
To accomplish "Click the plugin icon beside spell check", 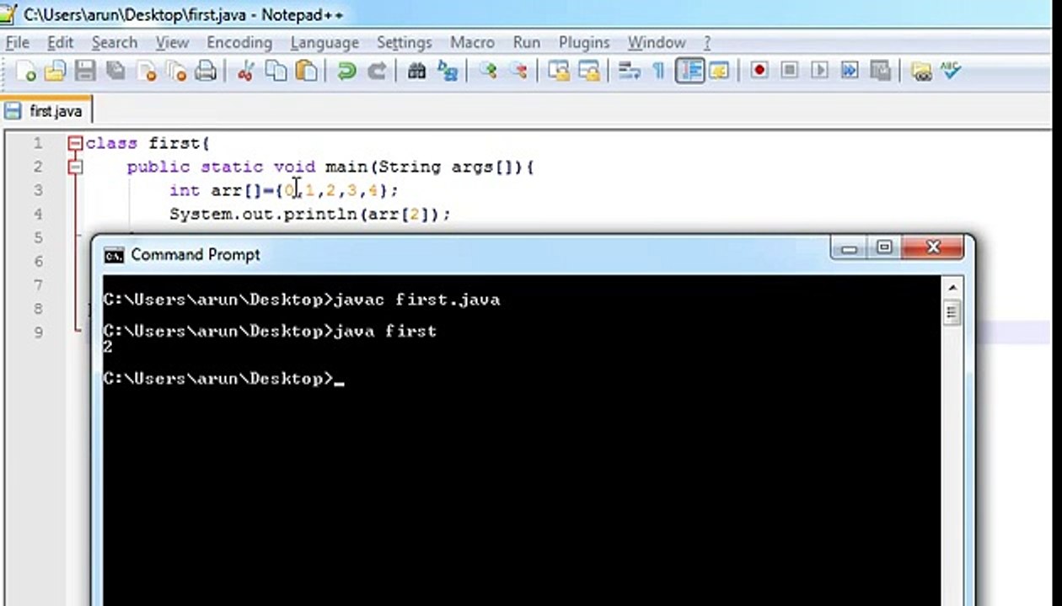I will tap(920, 72).
